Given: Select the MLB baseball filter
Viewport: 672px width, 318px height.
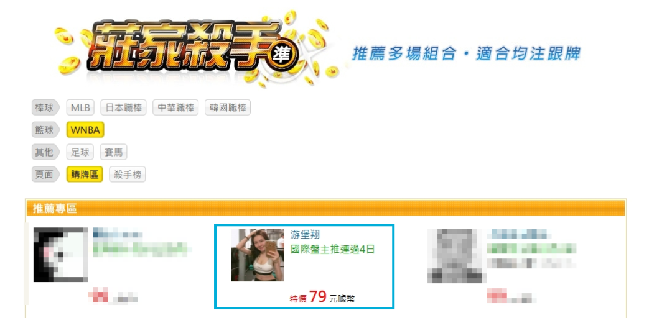Looking at the screenshot, I should 80,108.
